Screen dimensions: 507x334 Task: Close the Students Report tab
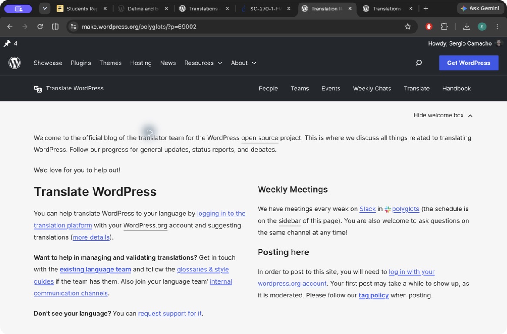click(x=105, y=9)
